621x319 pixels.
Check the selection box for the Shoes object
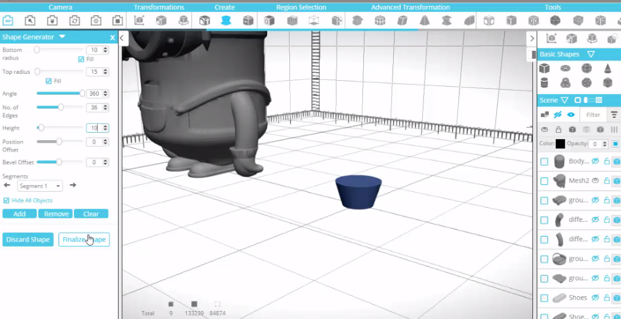(x=544, y=298)
